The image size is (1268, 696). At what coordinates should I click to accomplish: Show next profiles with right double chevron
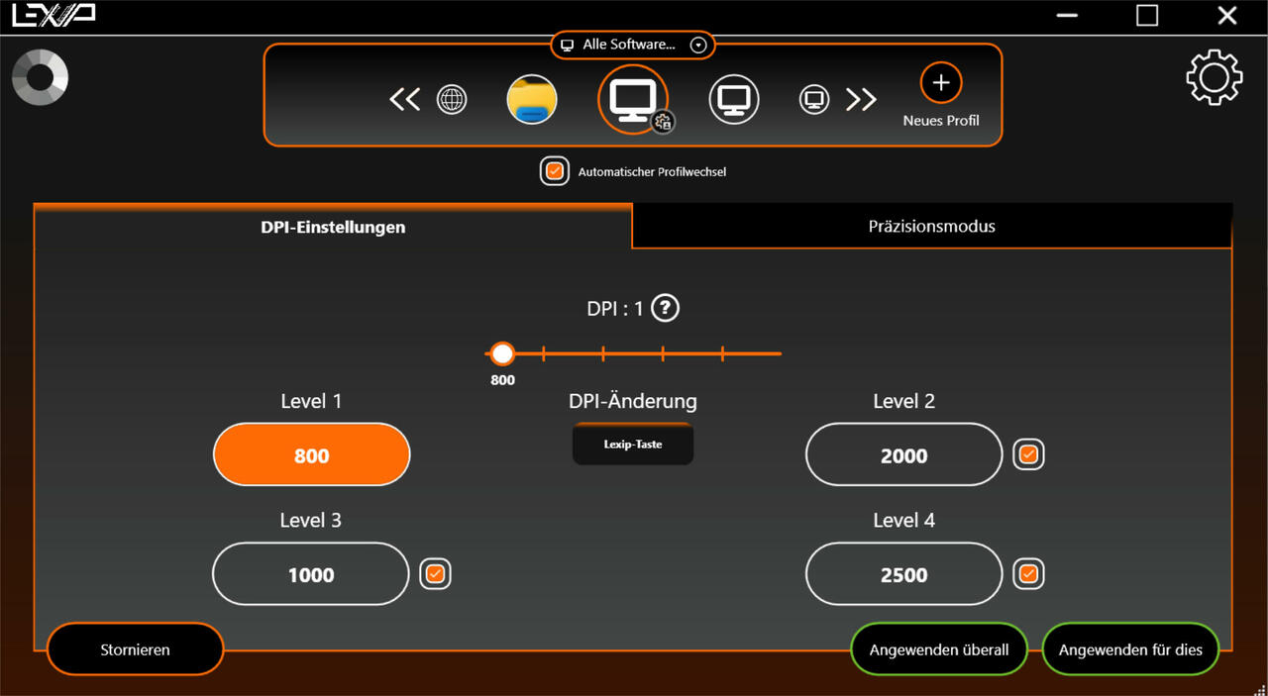[861, 99]
